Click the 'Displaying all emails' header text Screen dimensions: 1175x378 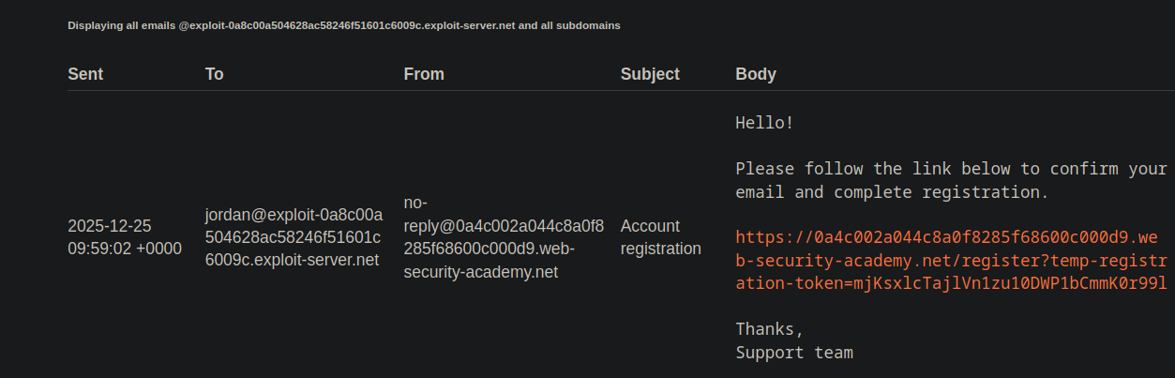pyautogui.click(x=122, y=25)
